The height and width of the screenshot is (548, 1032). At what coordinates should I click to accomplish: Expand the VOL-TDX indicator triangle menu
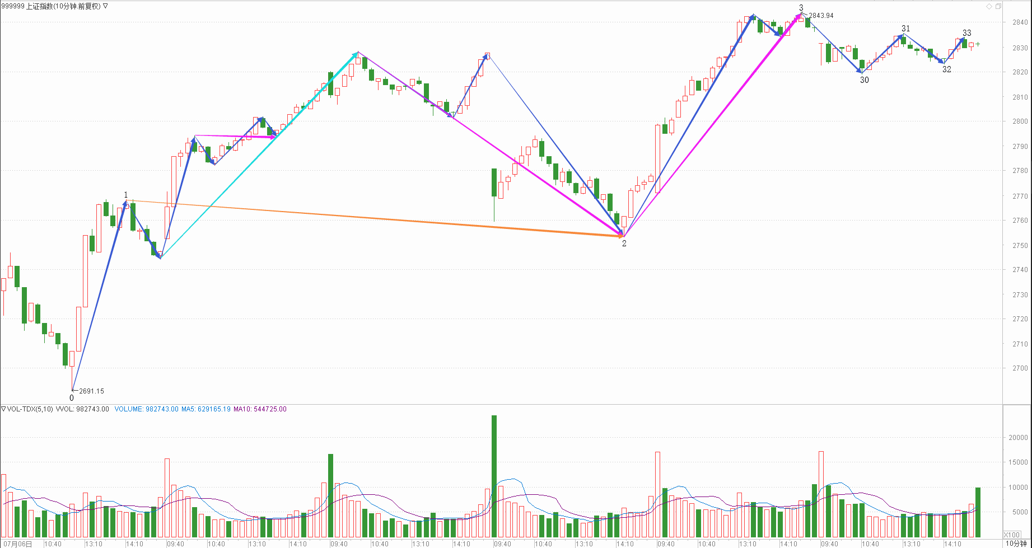pyautogui.click(x=3, y=409)
